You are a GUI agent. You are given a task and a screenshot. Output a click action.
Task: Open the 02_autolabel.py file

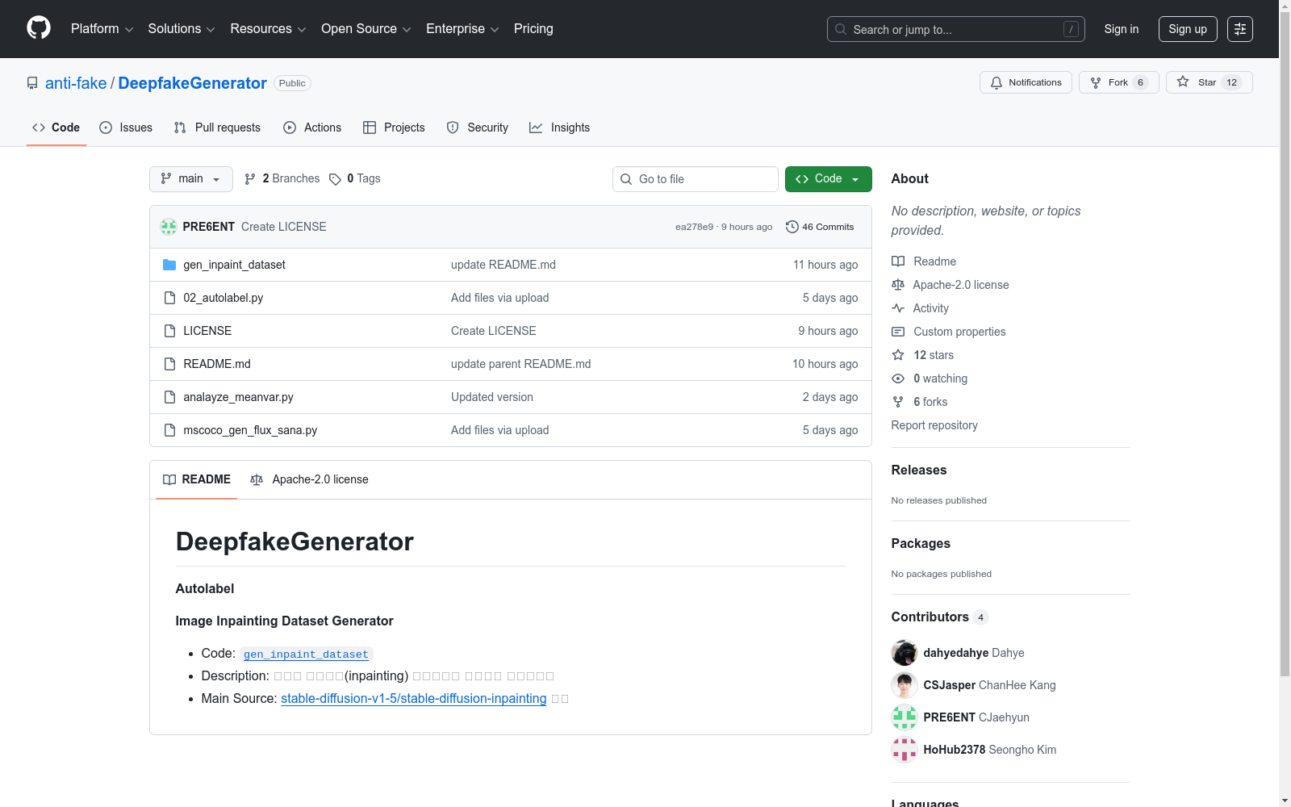pos(224,298)
